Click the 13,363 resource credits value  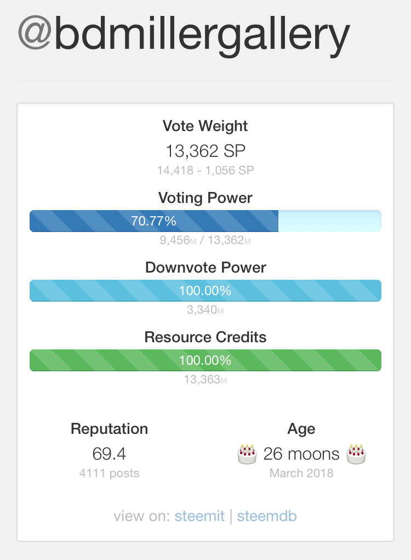tap(206, 380)
